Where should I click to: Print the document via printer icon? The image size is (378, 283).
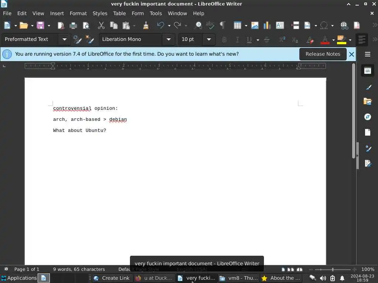[x=73, y=25]
